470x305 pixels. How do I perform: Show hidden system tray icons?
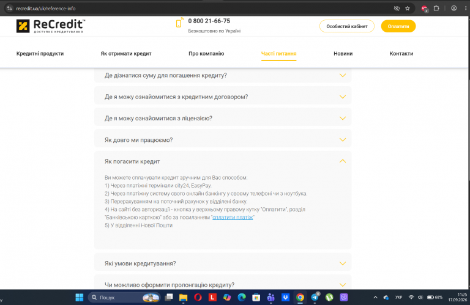click(375, 297)
